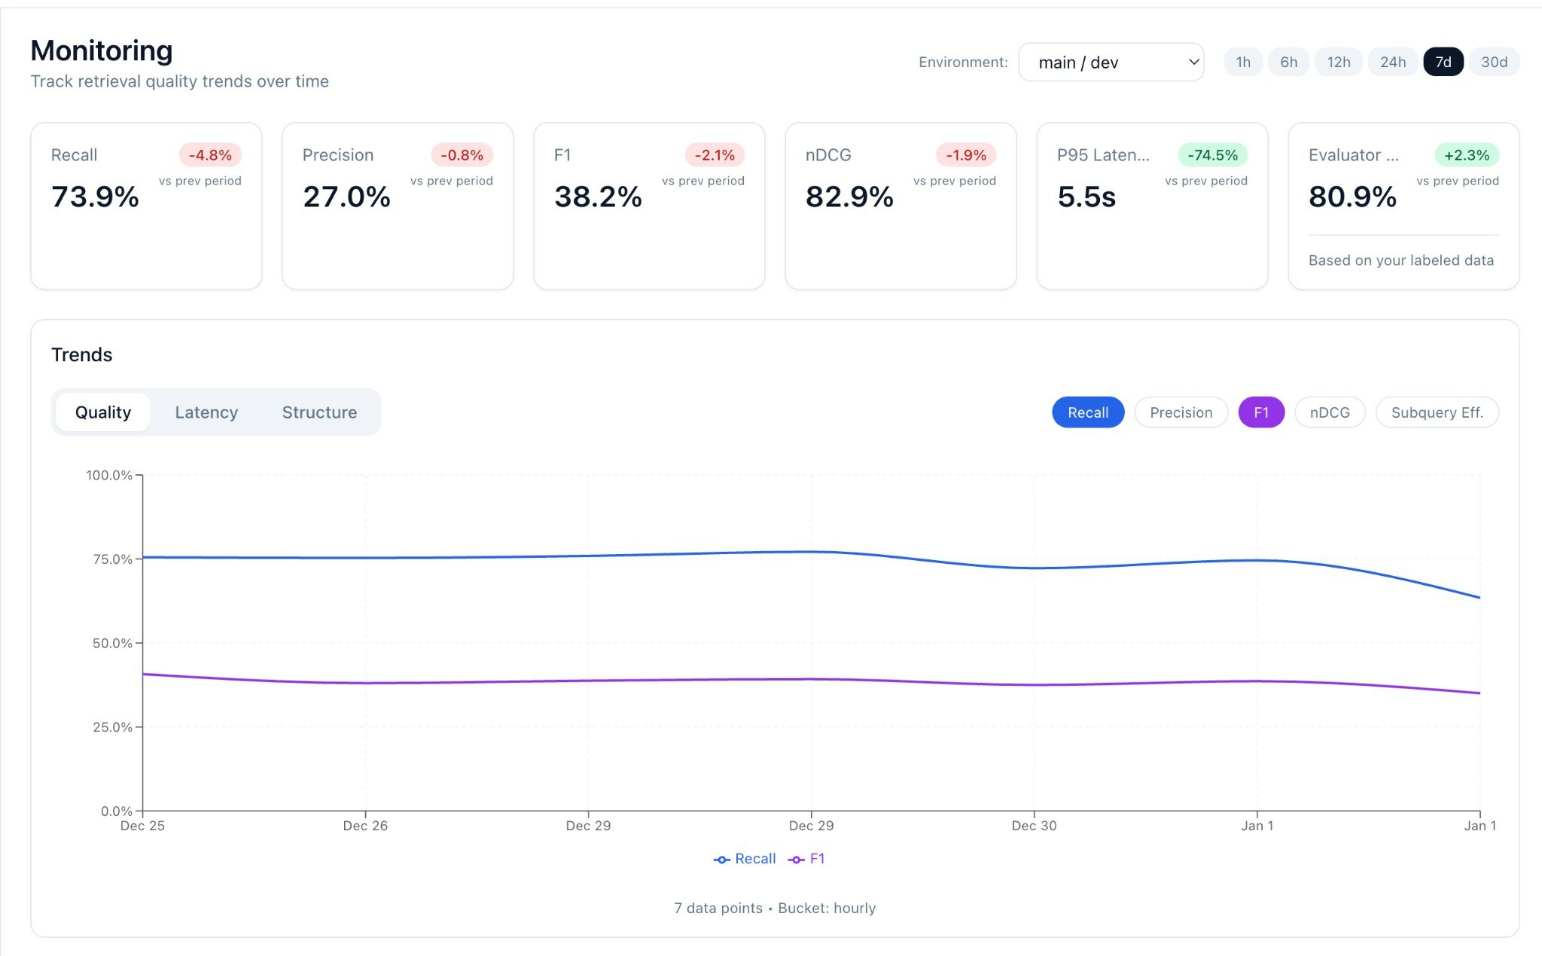
Task: Switch to the Structure tab
Action: click(x=318, y=412)
